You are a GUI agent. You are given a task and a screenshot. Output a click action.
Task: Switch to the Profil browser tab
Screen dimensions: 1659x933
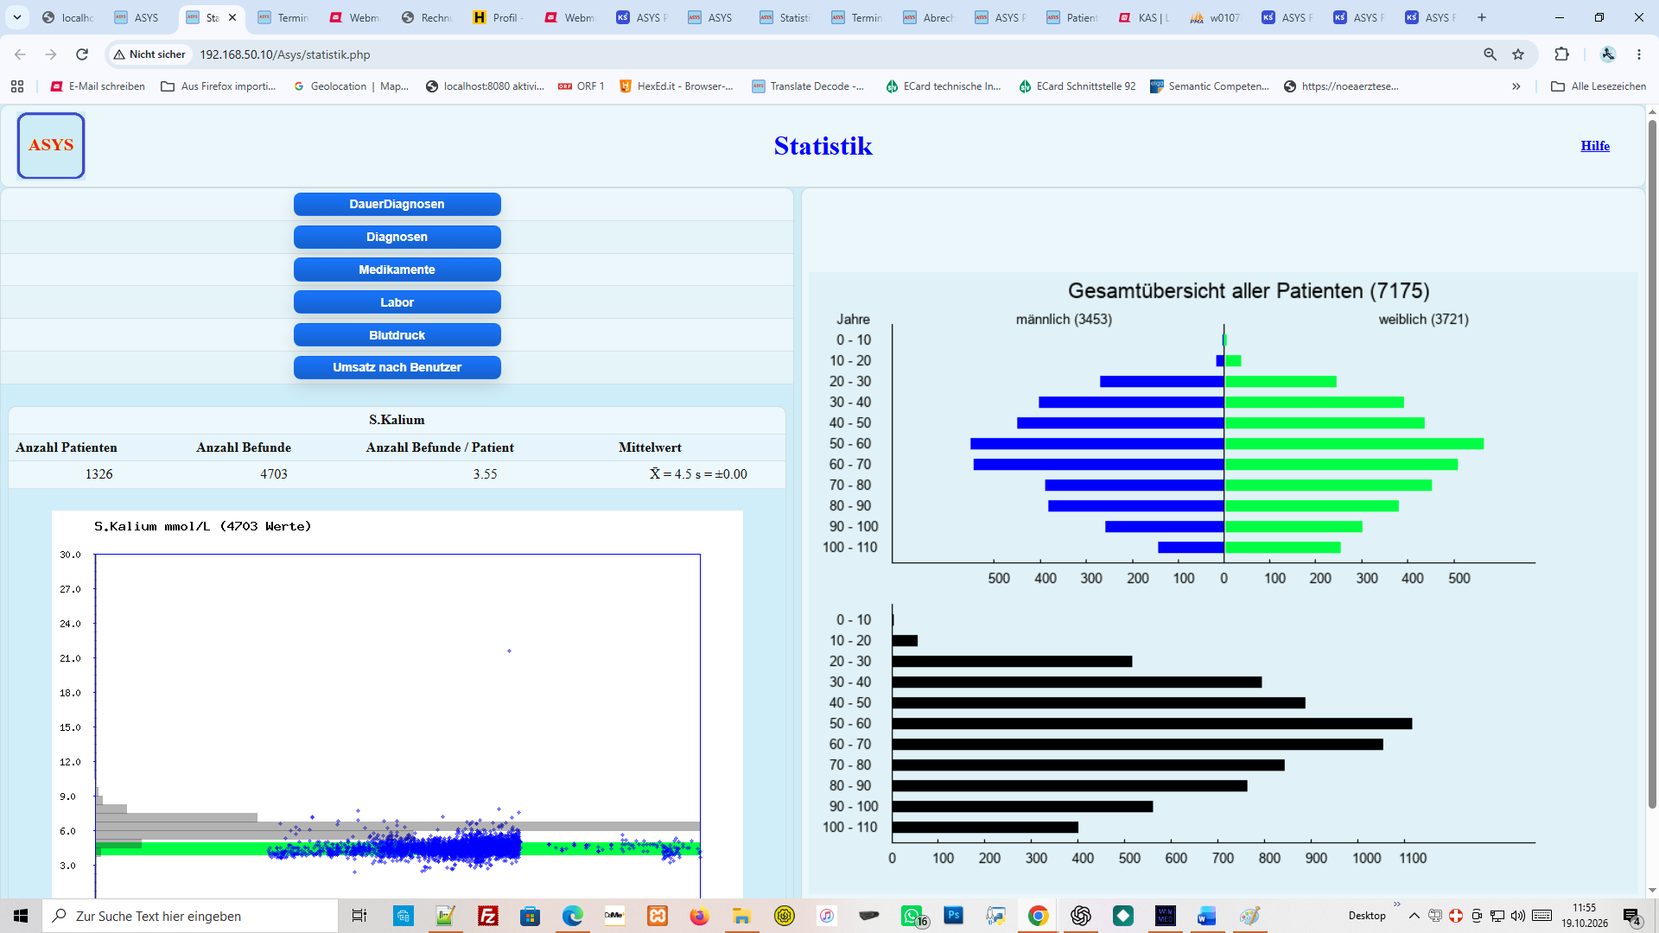(499, 17)
